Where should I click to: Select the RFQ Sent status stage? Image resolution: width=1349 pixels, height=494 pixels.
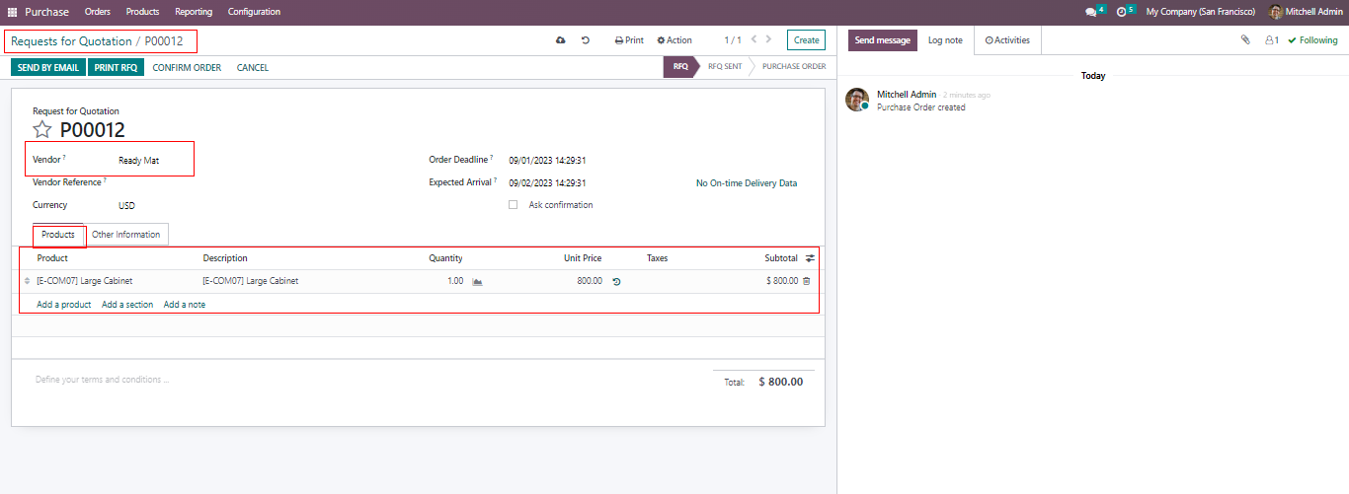(x=724, y=67)
